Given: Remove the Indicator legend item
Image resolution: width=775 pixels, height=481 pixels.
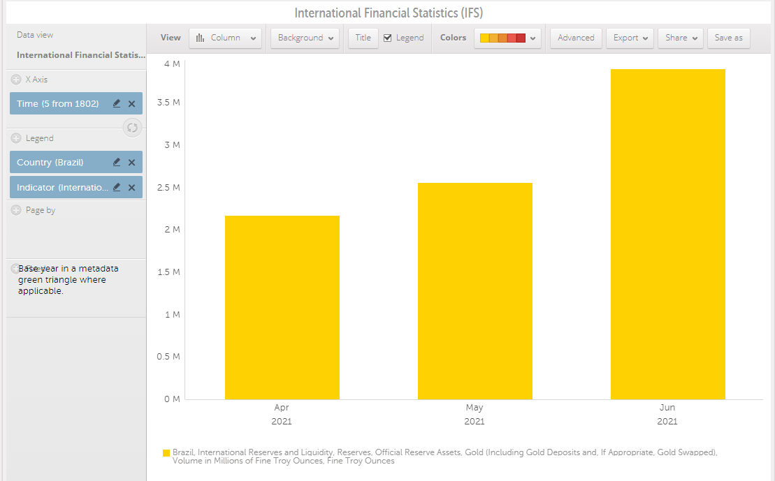Looking at the screenshot, I should (131, 187).
